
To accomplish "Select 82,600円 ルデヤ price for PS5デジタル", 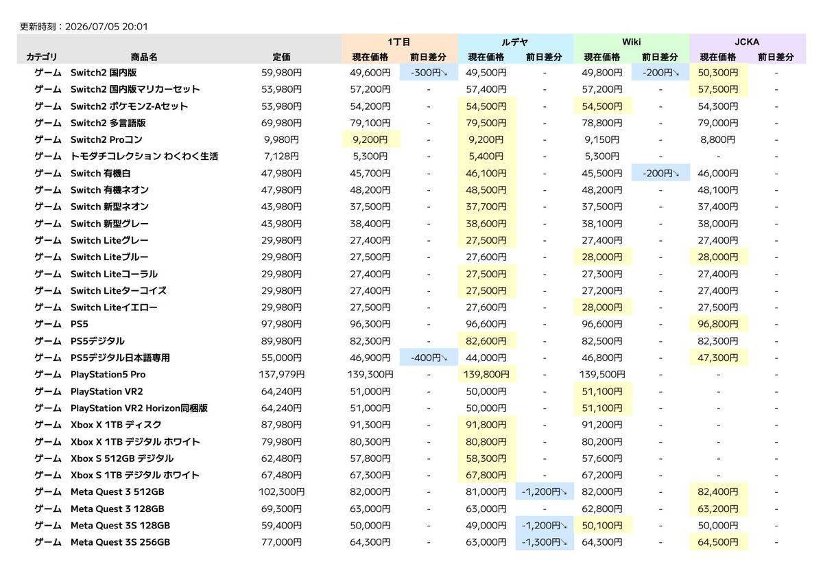I will pyautogui.click(x=486, y=341).
